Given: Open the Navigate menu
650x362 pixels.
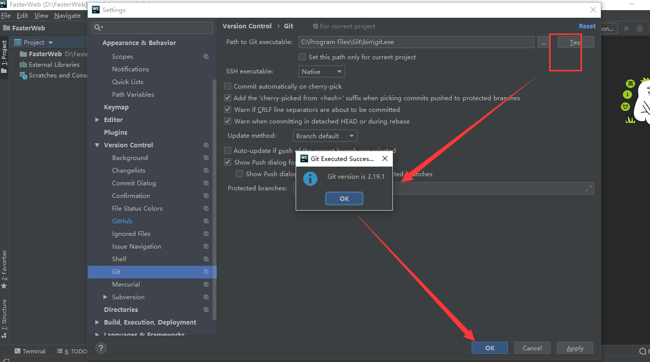Looking at the screenshot, I should [x=67, y=16].
